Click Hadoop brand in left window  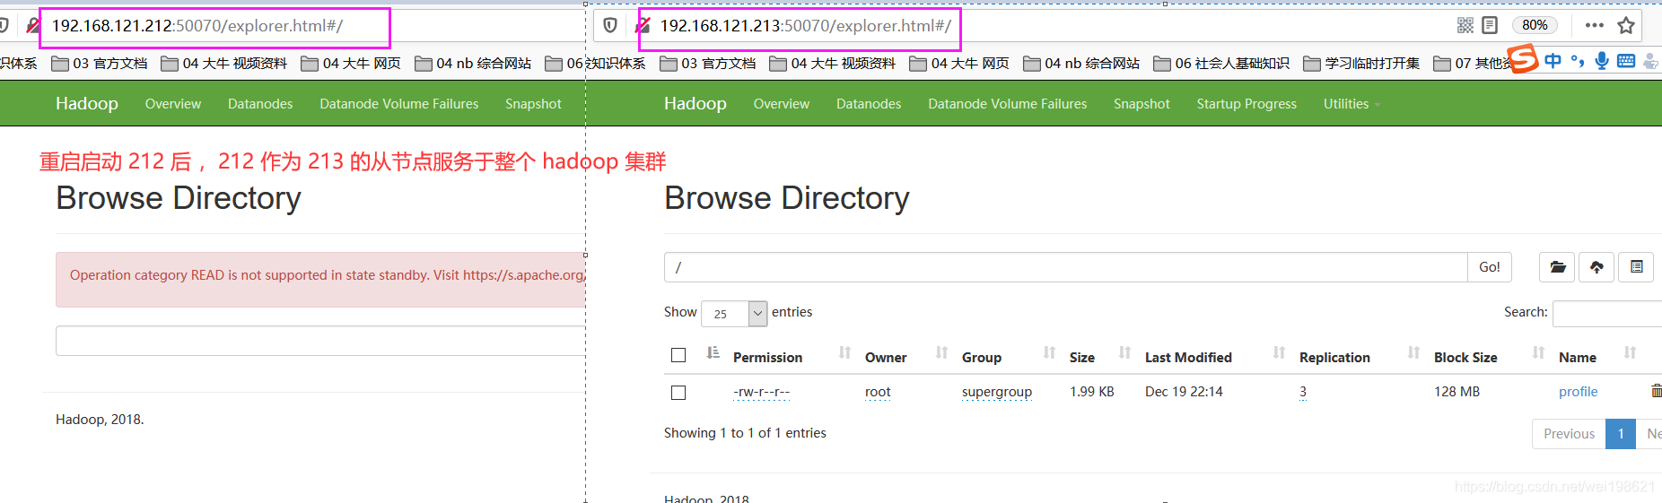point(87,104)
